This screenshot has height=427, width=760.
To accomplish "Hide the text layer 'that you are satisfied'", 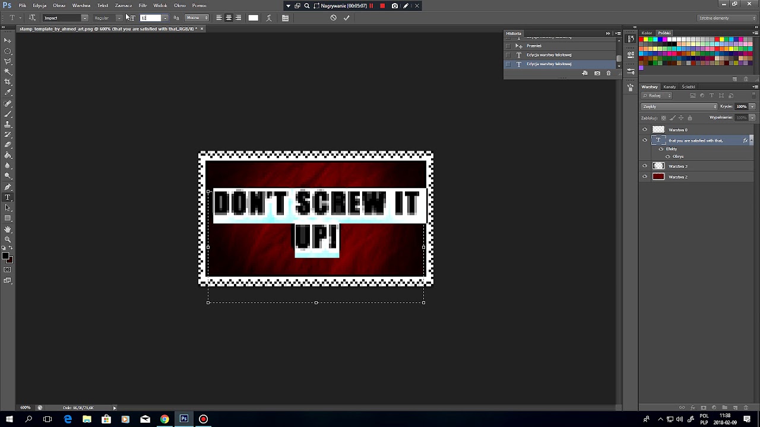I will pos(645,141).
